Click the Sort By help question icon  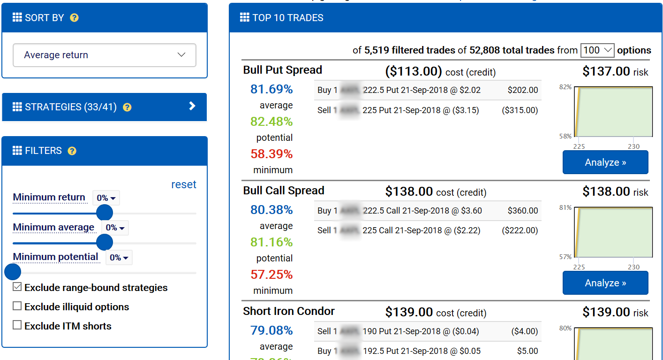(74, 18)
